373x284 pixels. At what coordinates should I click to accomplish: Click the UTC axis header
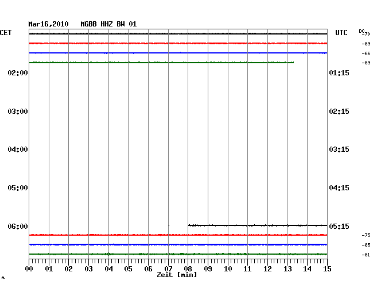tap(341, 33)
